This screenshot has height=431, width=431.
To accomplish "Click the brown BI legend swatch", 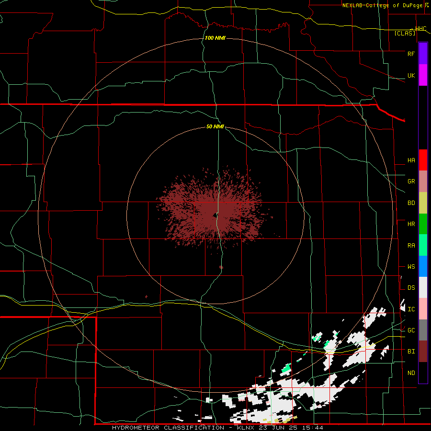I will pos(423,352).
